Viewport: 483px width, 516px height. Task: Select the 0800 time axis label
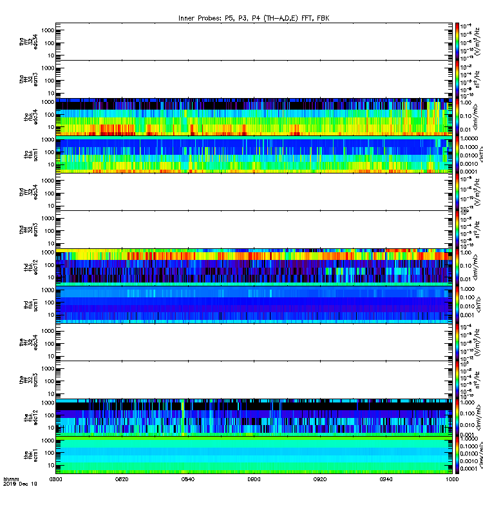(x=55, y=479)
